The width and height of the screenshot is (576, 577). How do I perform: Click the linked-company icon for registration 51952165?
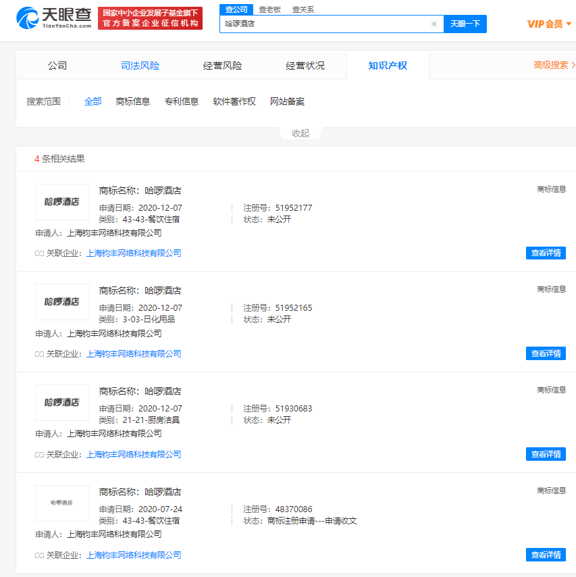(x=39, y=354)
